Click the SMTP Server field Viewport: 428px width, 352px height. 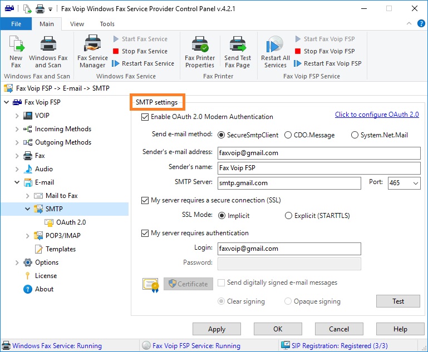pyautogui.click(x=289, y=183)
